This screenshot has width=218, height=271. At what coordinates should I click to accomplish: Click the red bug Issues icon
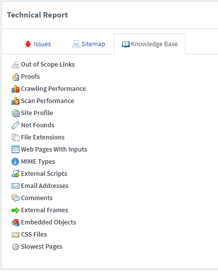(28, 44)
